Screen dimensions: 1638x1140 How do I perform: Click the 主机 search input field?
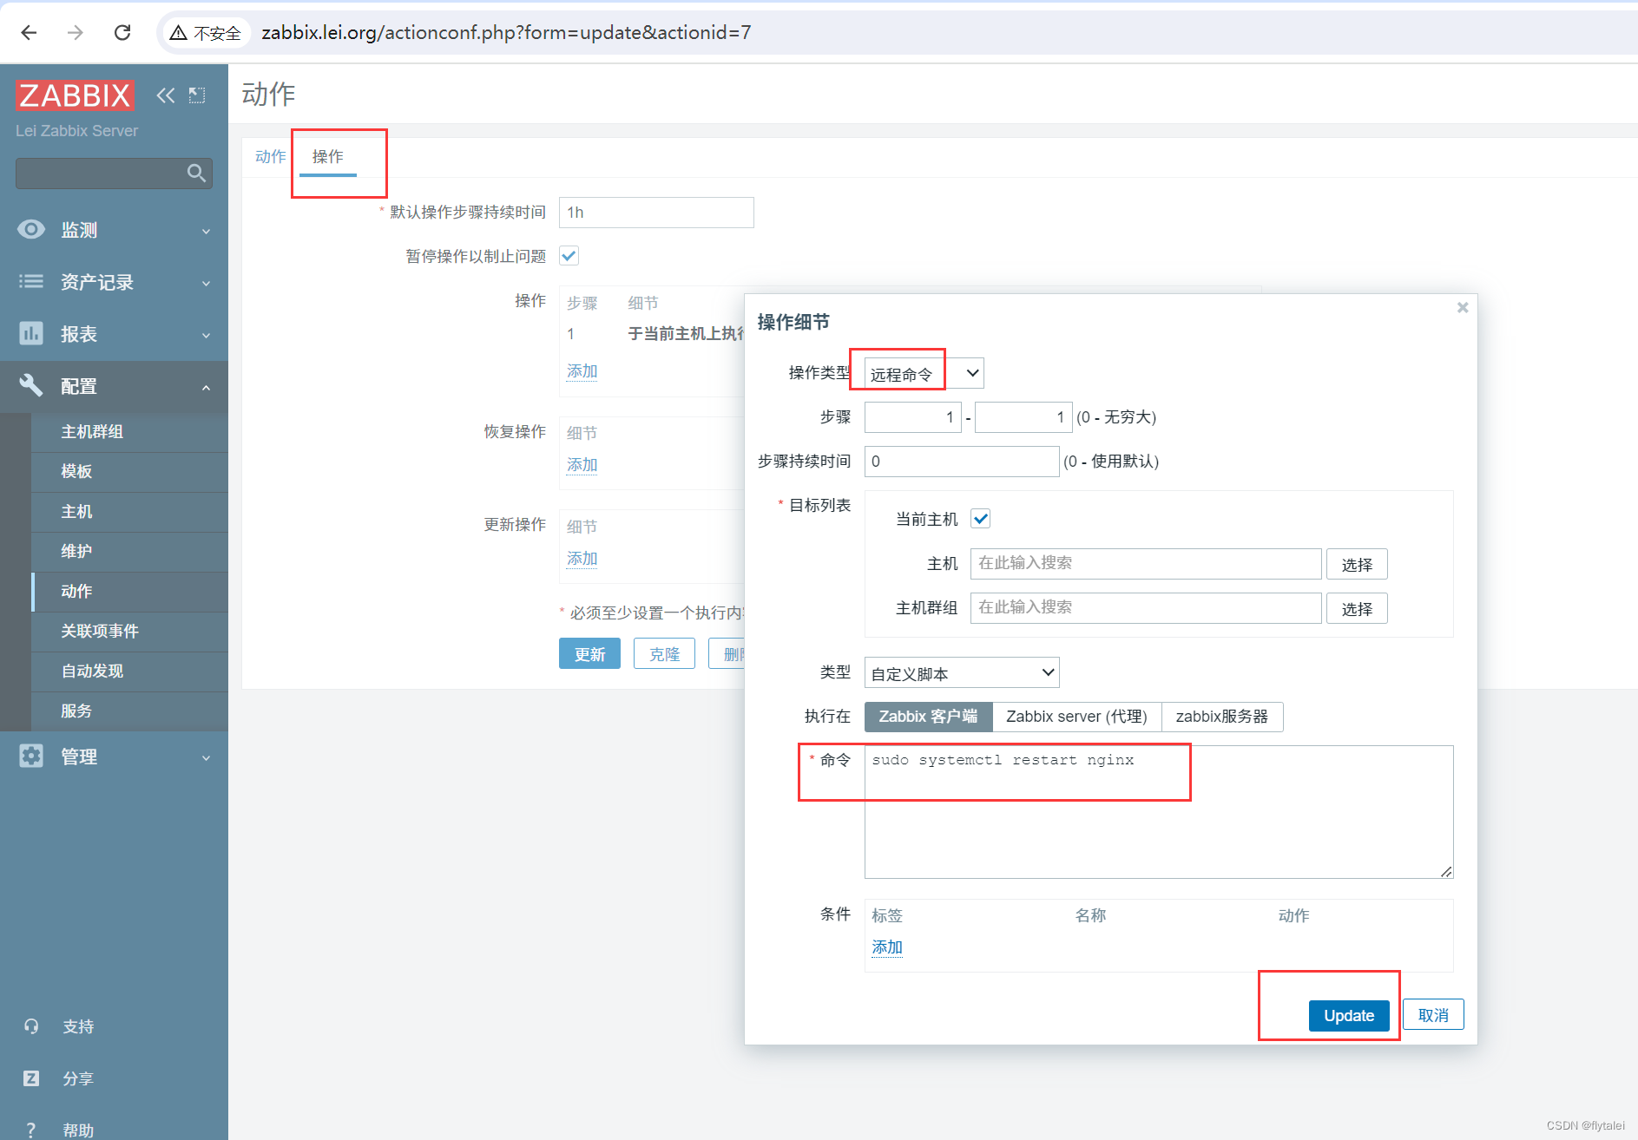click(x=1146, y=564)
